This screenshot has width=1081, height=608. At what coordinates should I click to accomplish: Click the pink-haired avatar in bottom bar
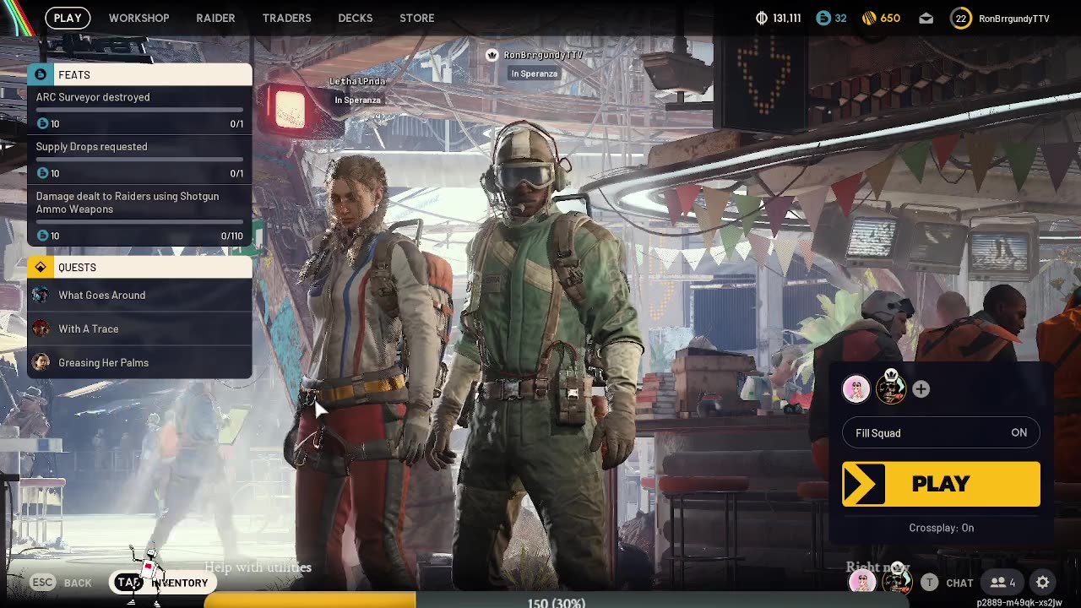coord(861,582)
